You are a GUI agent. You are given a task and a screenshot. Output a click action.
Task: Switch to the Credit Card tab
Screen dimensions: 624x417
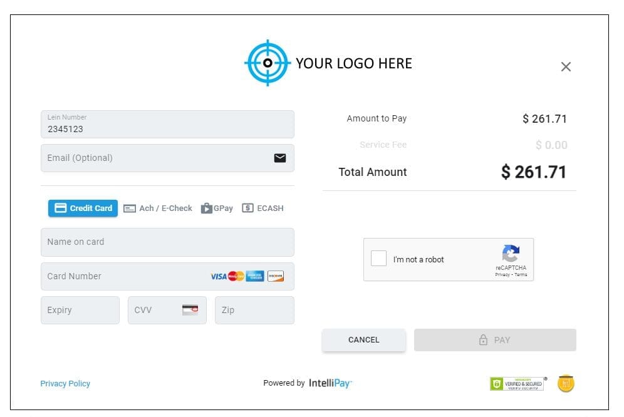[82, 208]
